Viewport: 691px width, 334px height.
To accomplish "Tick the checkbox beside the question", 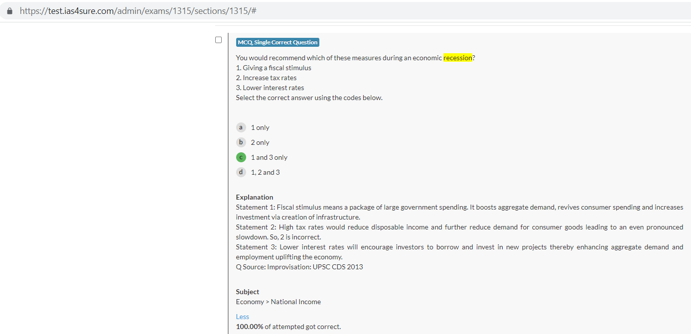I will coord(218,40).
